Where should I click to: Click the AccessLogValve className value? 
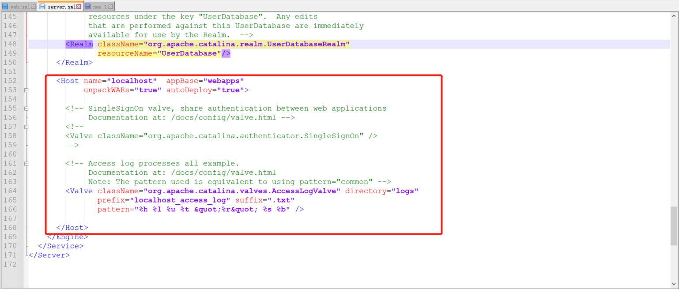pyautogui.click(x=242, y=191)
